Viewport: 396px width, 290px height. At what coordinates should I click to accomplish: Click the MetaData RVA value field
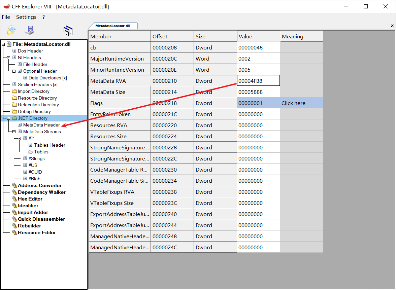tap(258, 81)
